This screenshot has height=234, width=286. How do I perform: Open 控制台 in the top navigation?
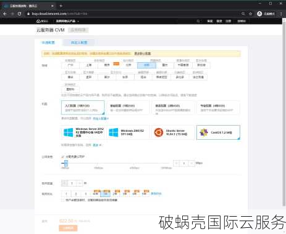coord(242,21)
